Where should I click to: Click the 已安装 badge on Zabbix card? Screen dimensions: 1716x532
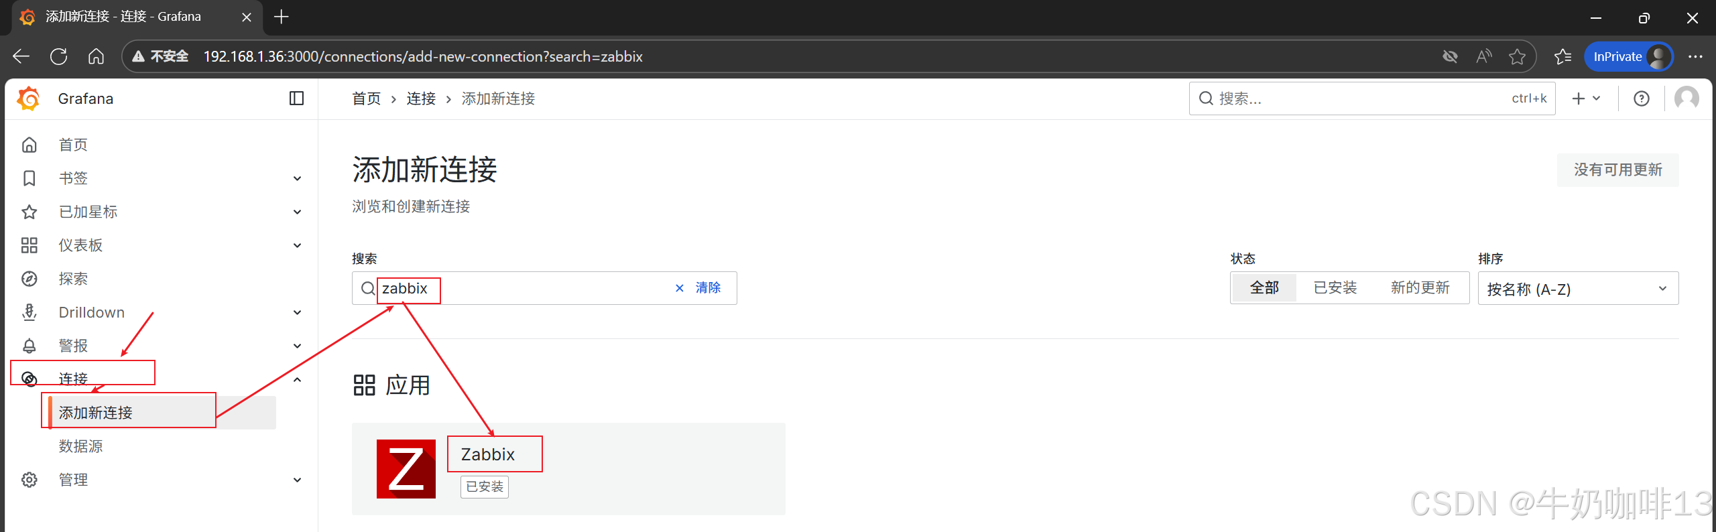point(485,486)
